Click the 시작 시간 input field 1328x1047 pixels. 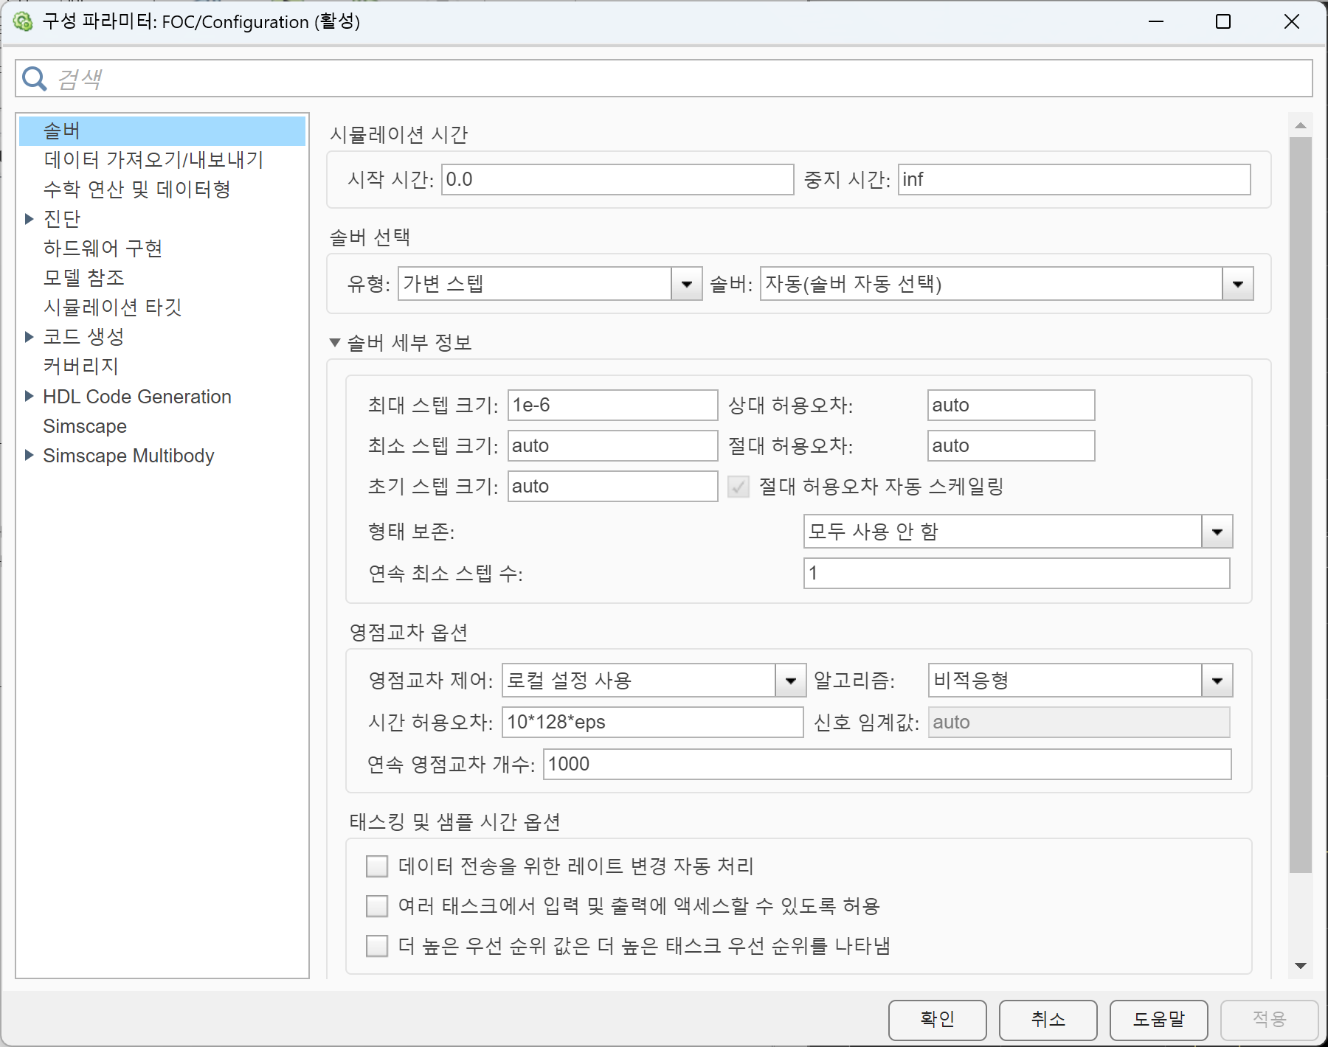point(618,180)
